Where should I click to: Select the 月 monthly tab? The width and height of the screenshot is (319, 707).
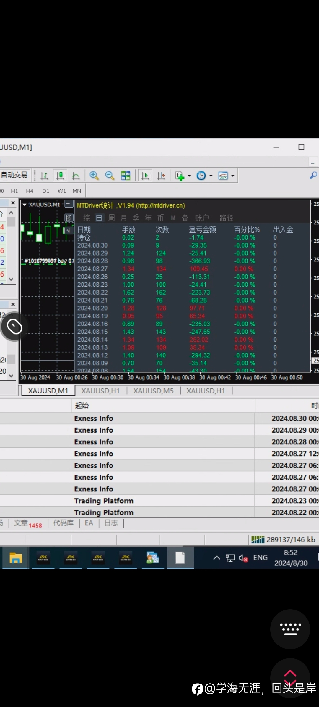coord(124,218)
